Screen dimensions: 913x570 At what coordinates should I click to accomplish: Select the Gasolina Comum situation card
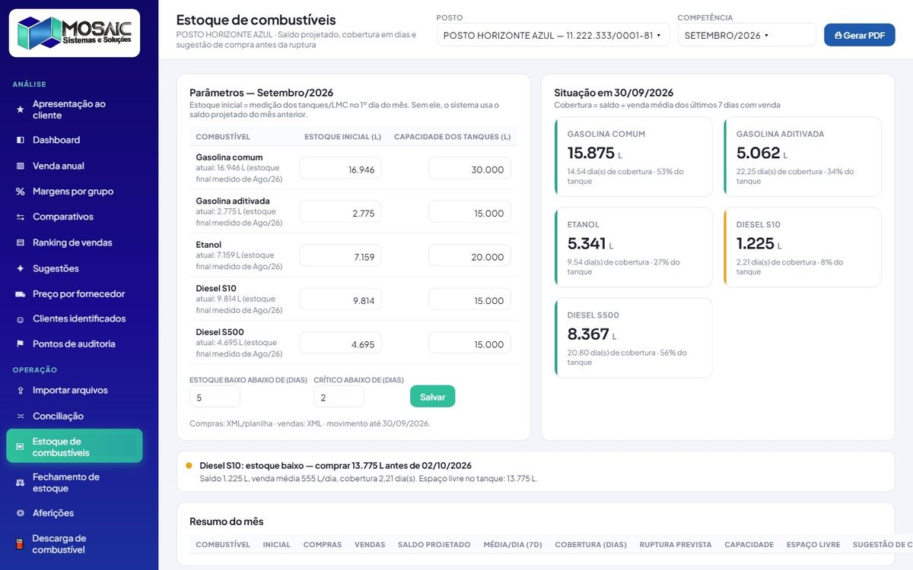point(633,157)
